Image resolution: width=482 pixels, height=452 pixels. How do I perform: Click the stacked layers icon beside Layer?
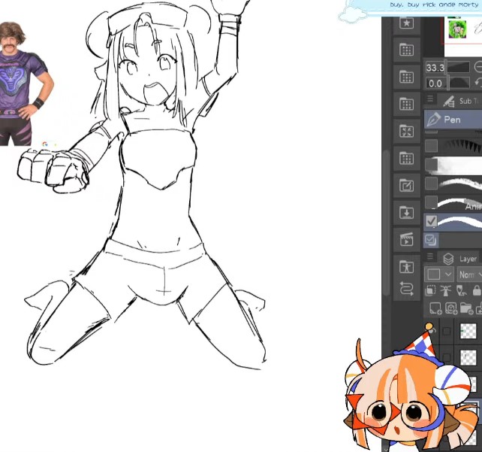pos(448,259)
